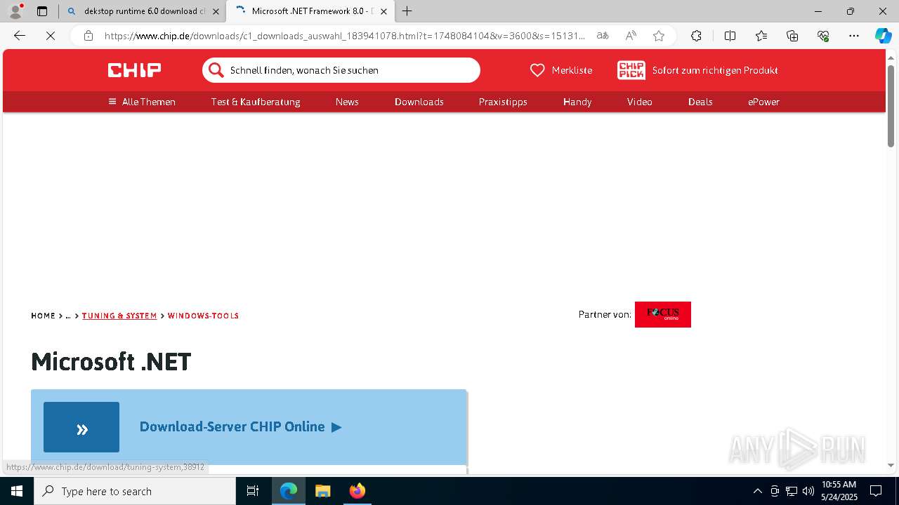899x505 pixels.
Task: Toggle split screen view
Action: 730,36
